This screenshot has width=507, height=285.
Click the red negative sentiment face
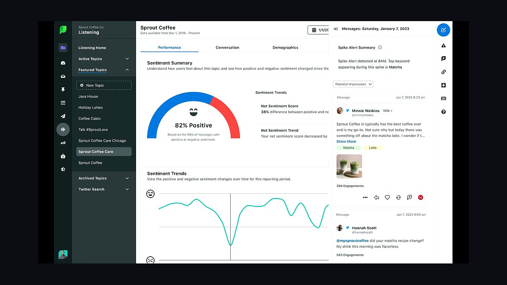pyautogui.click(x=420, y=197)
